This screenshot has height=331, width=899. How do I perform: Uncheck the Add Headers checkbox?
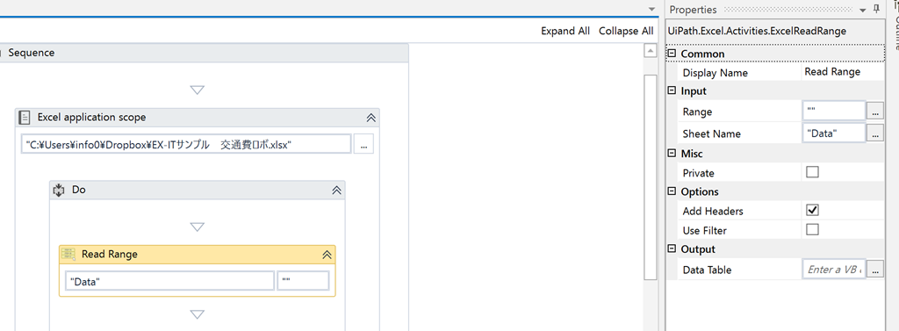click(x=812, y=210)
